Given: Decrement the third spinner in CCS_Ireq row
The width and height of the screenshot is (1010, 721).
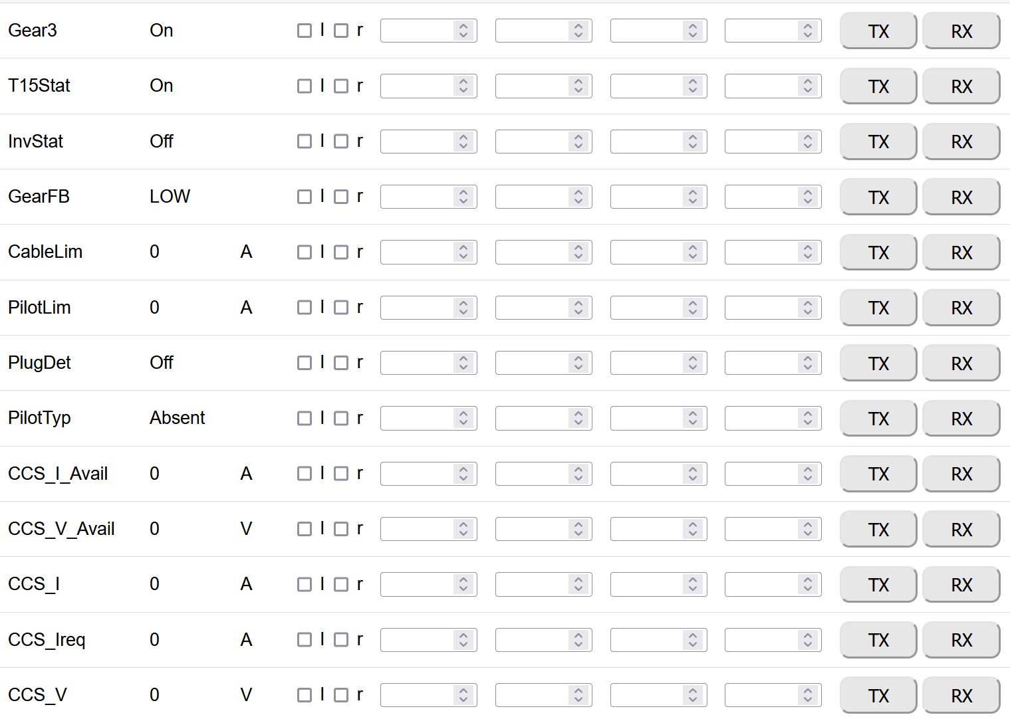Looking at the screenshot, I should pyautogui.click(x=693, y=644).
